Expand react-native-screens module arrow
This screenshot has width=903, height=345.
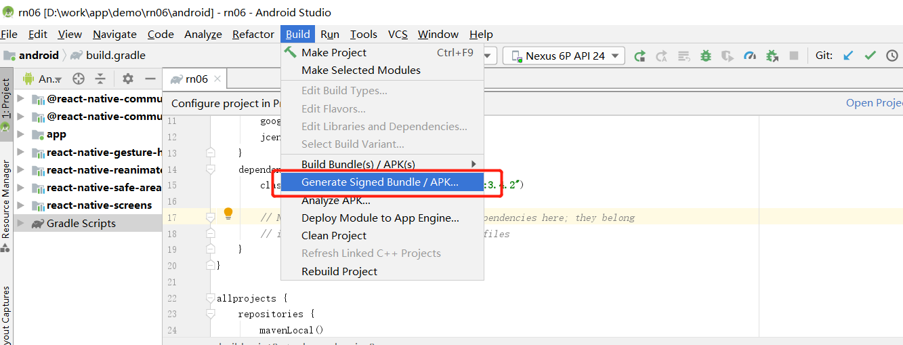pyautogui.click(x=20, y=205)
